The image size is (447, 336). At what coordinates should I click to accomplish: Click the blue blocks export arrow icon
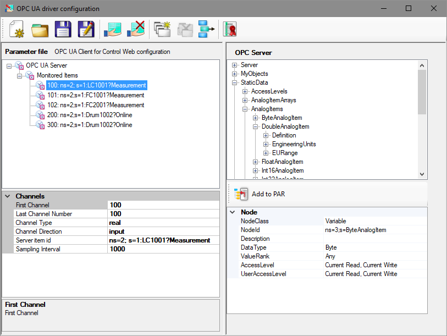click(206, 29)
